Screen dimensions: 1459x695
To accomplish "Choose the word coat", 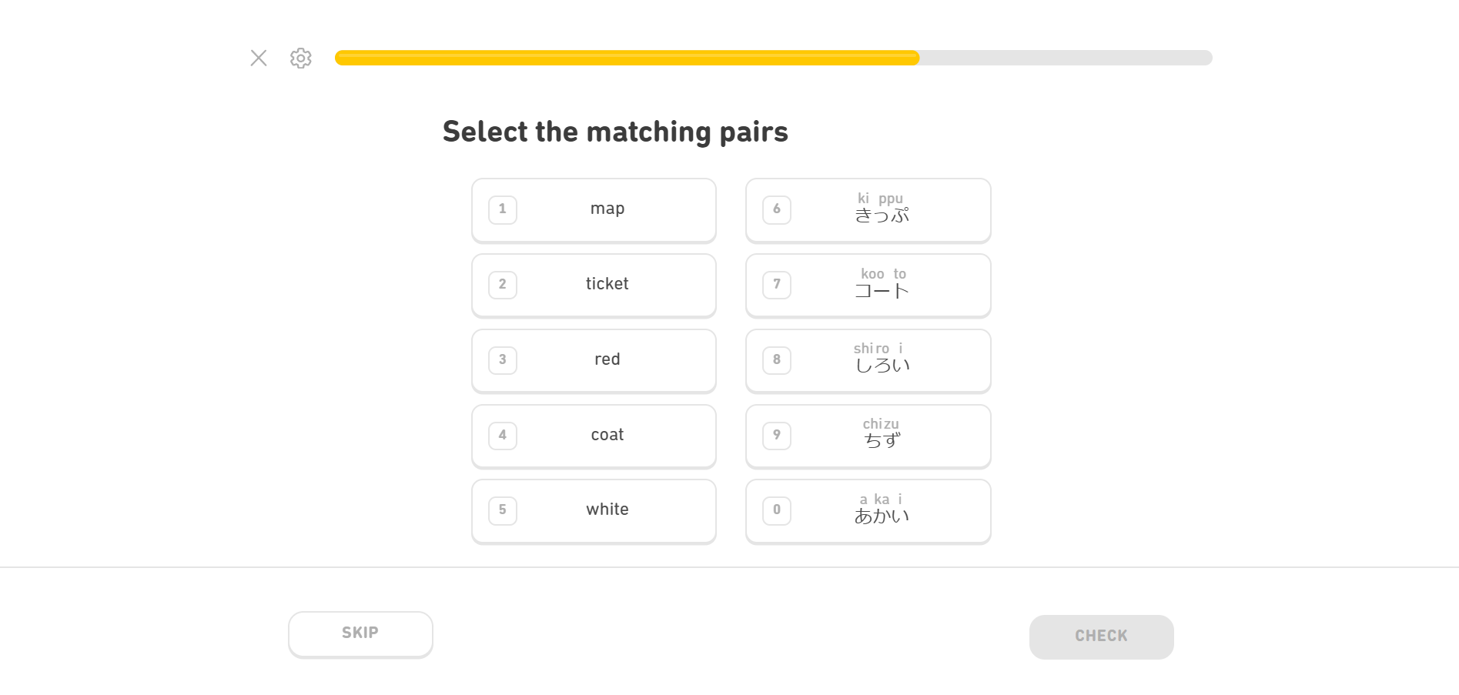I will (607, 435).
